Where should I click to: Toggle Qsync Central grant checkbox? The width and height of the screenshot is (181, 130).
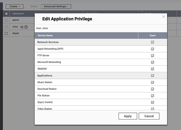click(152, 102)
